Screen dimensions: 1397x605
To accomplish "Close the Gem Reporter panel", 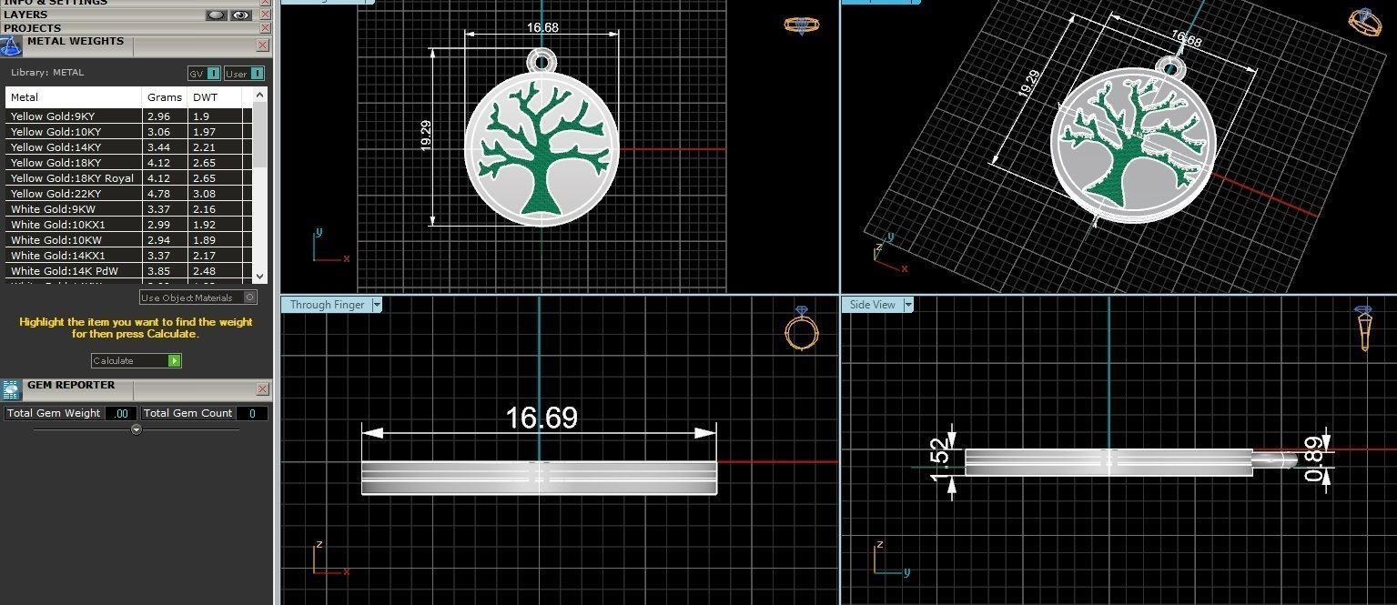I will pyautogui.click(x=263, y=388).
